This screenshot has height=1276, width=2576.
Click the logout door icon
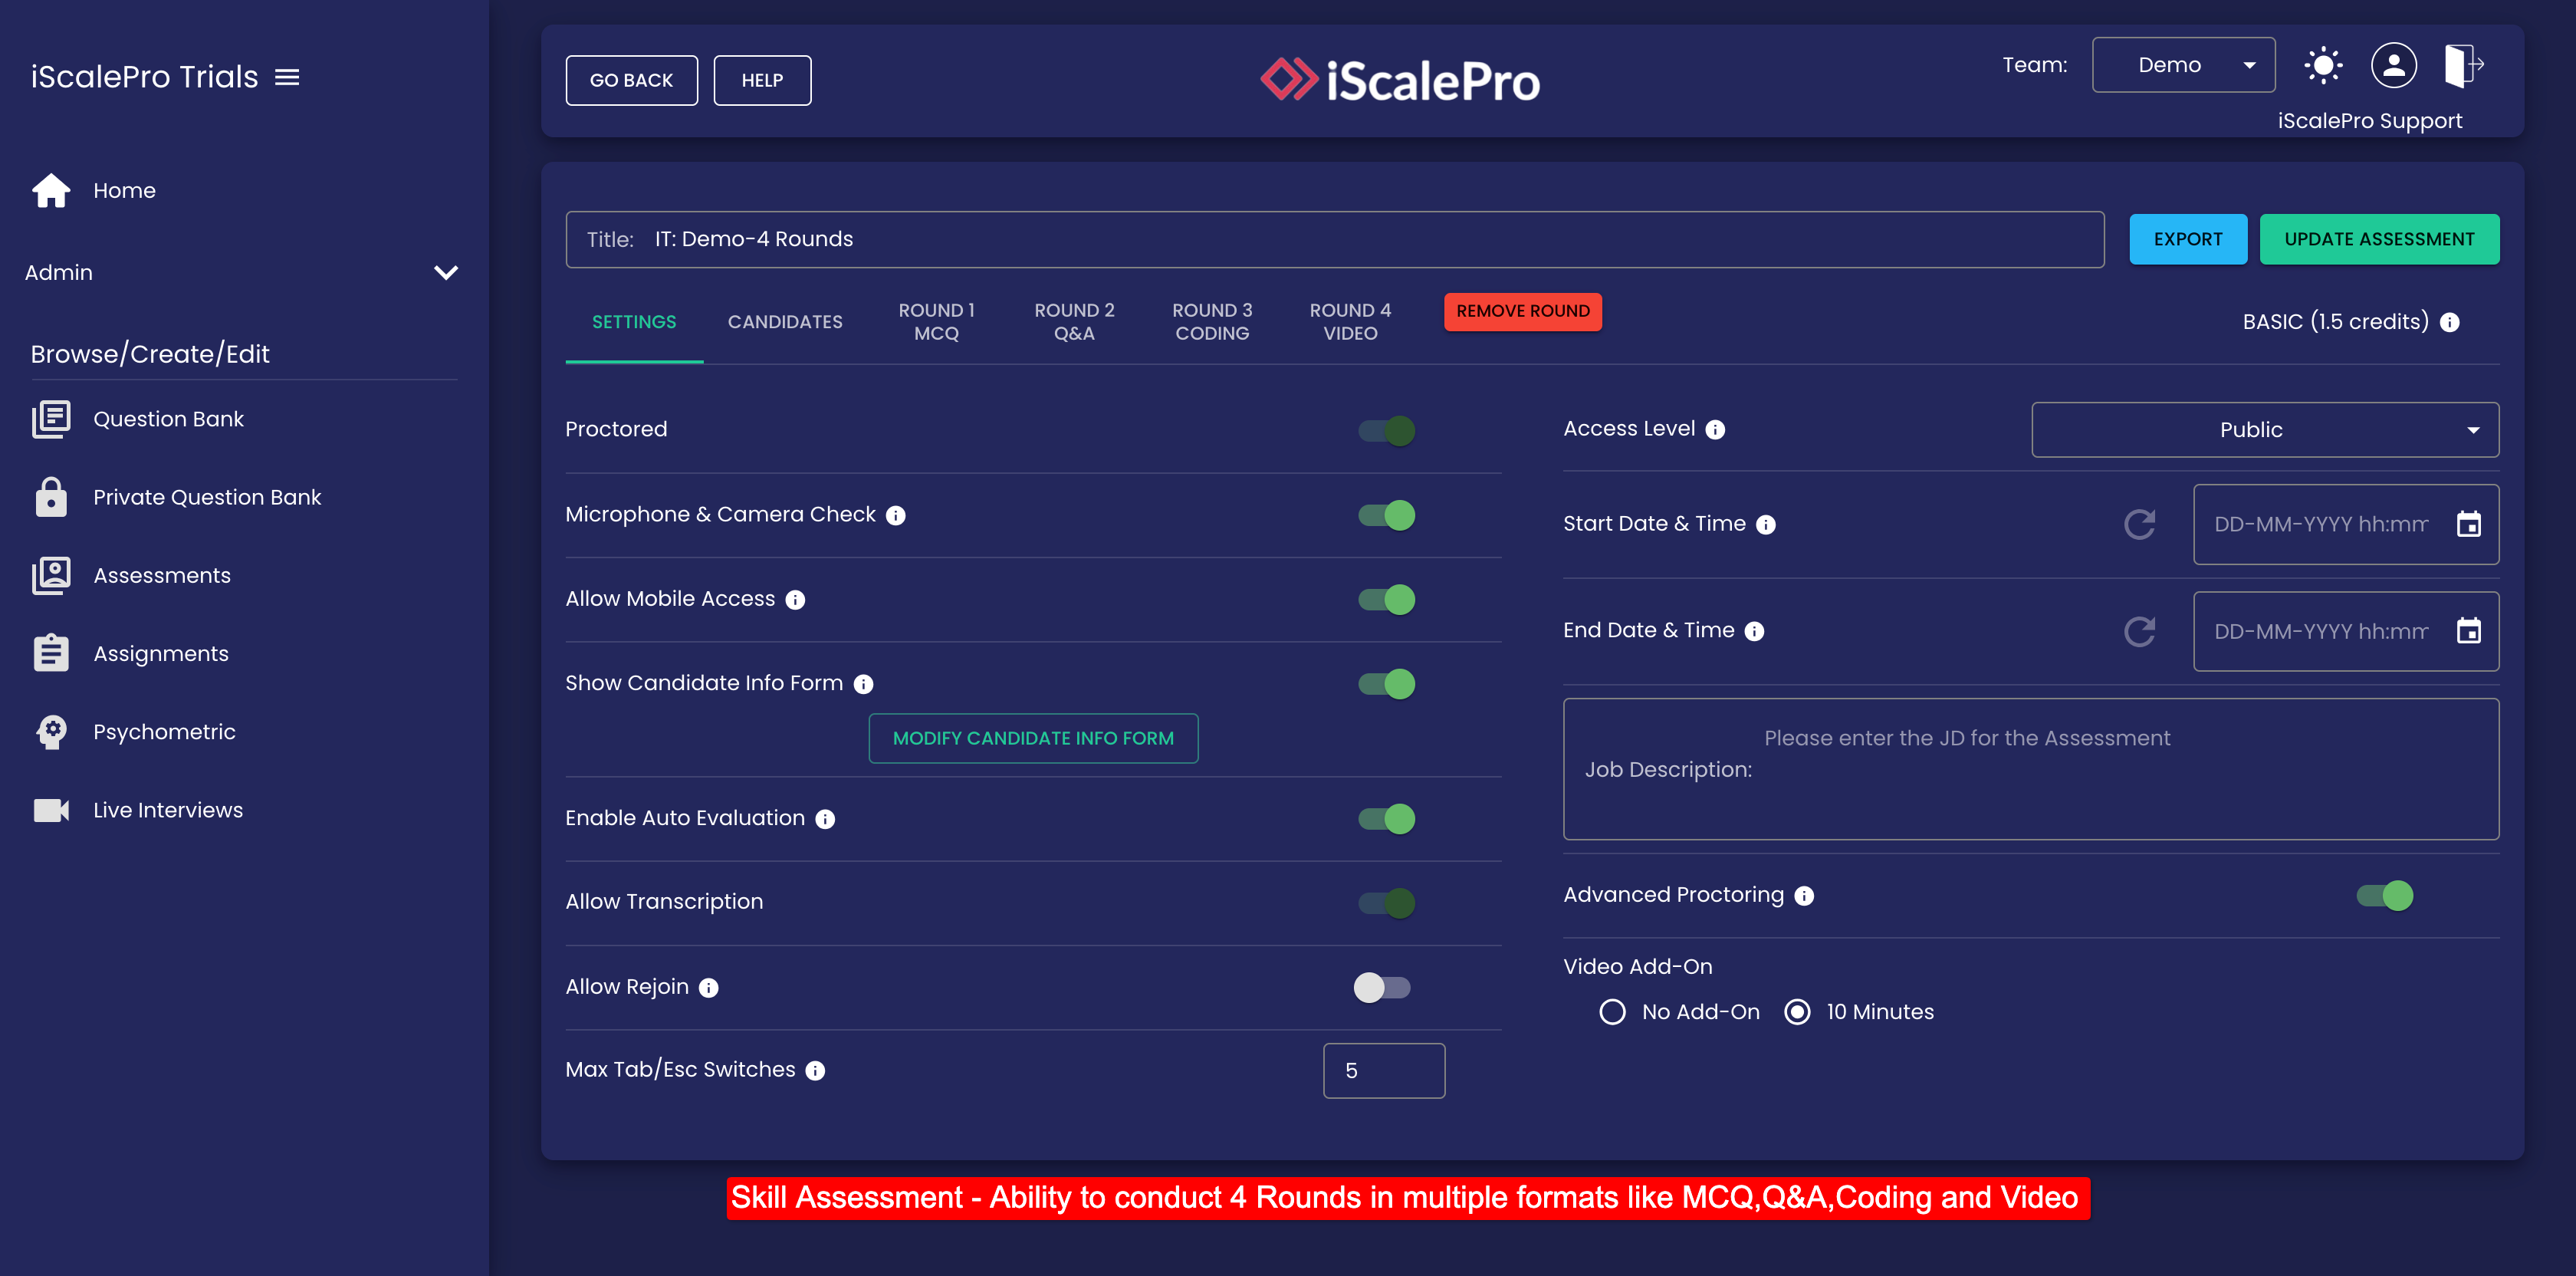click(2463, 66)
